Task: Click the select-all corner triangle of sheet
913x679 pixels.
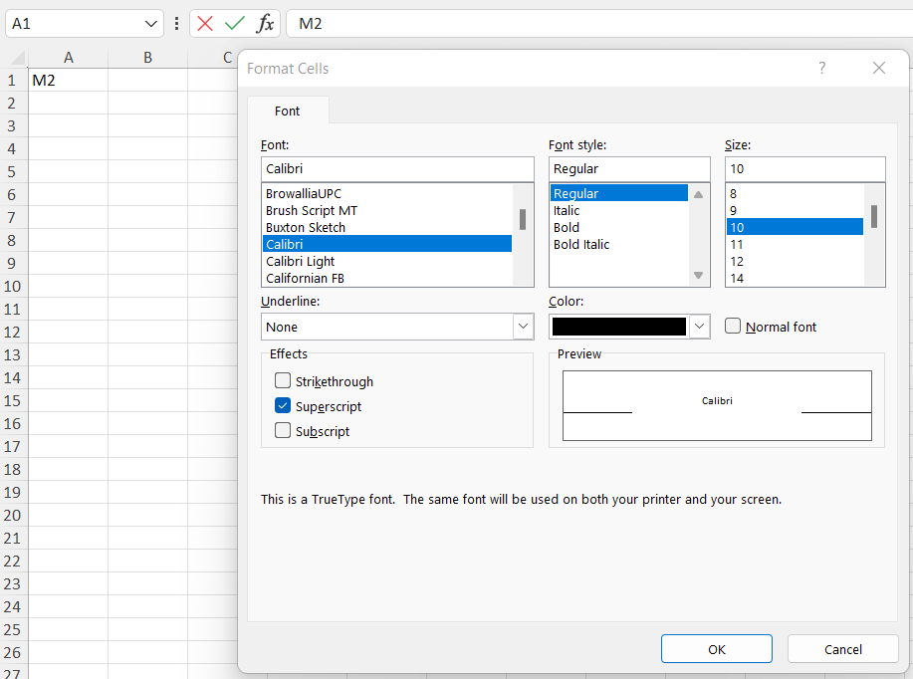Action: point(18,58)
